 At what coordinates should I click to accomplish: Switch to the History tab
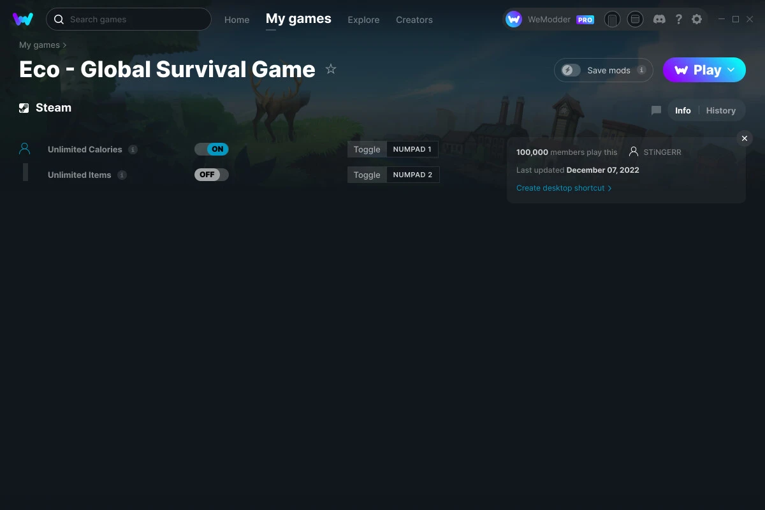pos(720,110)
